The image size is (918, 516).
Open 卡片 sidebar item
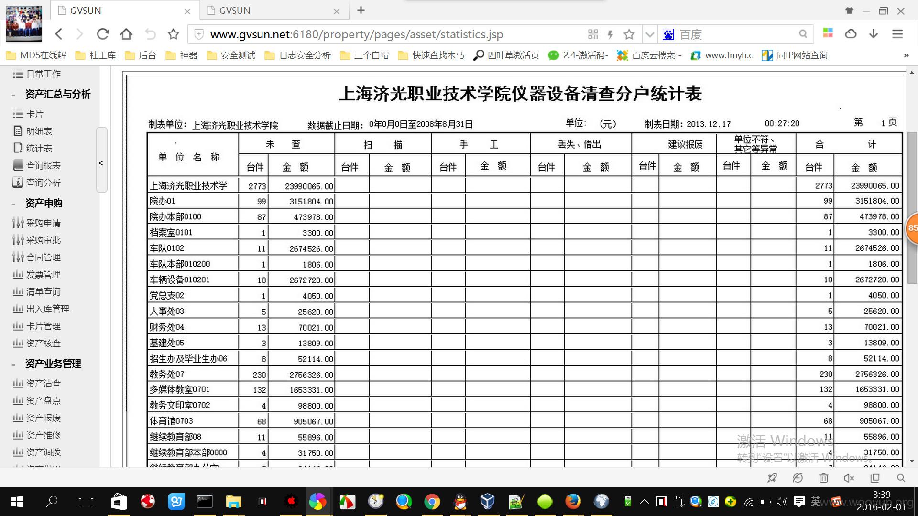pyautogui.click(x=28, y=114)
